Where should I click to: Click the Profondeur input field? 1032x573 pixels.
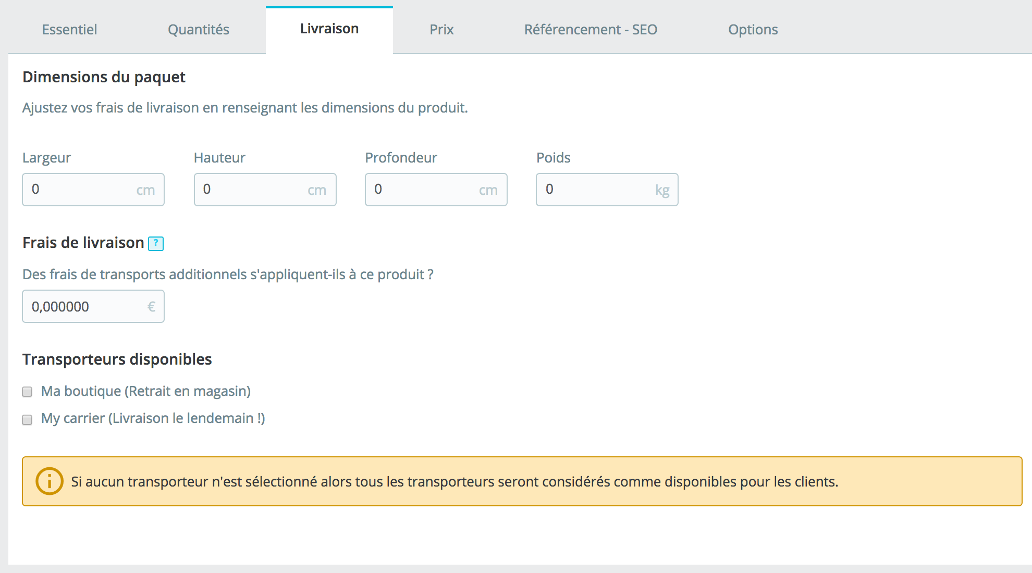click(x=421, y=190)
